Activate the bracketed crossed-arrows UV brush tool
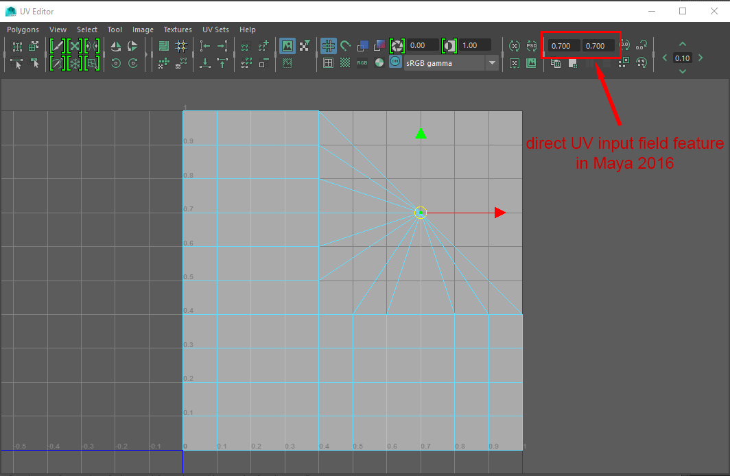This screenshot has width=730, height=476. [x=75, y=46]
